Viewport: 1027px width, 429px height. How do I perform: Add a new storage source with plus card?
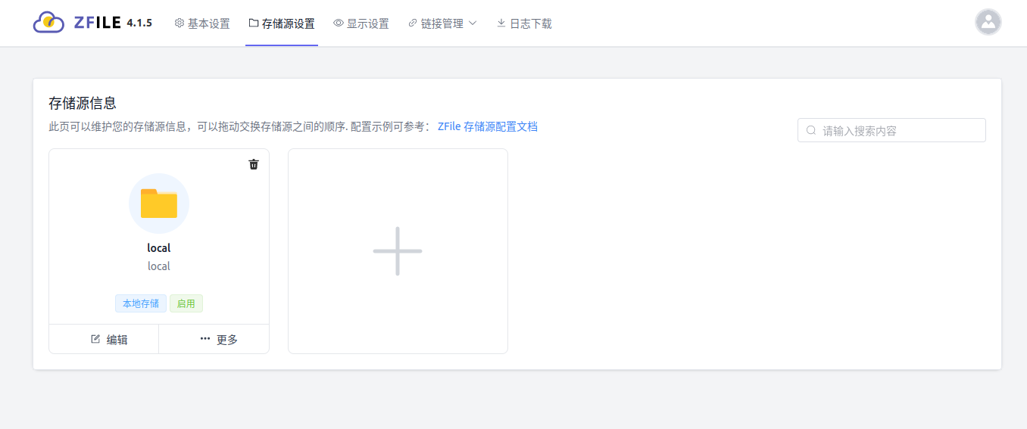pos(398,251)
